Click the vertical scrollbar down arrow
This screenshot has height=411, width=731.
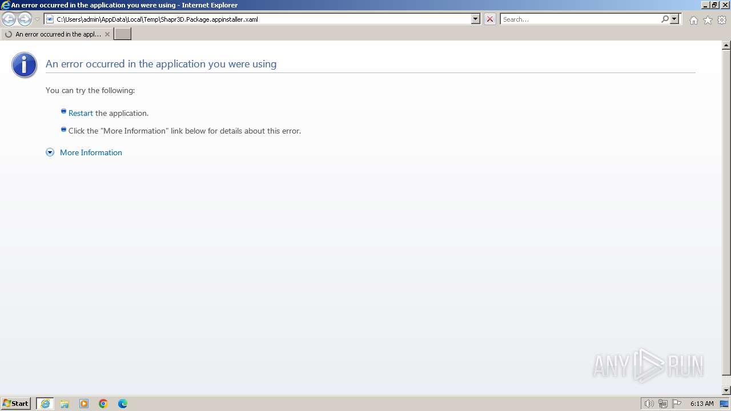(x=726, y=390)
